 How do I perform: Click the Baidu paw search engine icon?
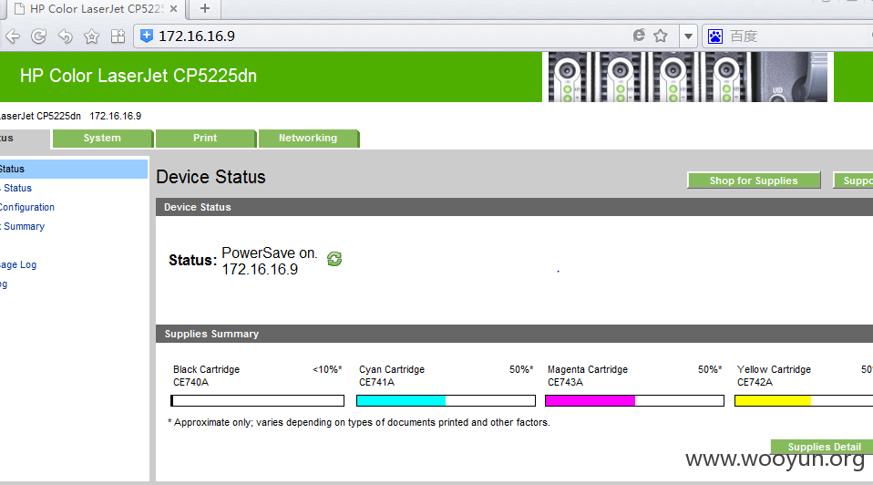pos(714,36)
